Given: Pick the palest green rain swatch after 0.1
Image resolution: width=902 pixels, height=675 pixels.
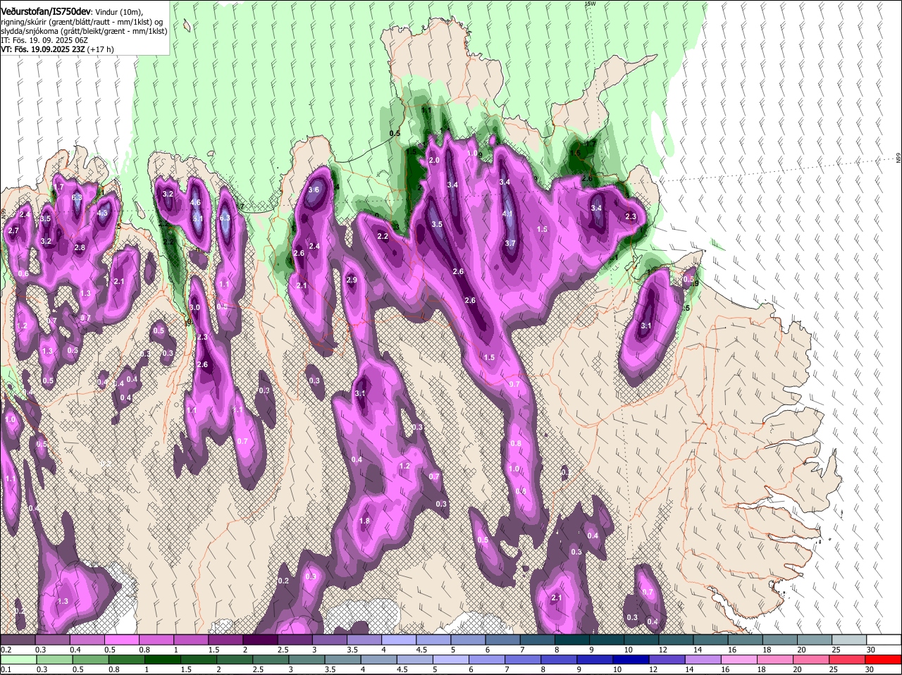Looking at the screenshot, I should coord(18,659).
